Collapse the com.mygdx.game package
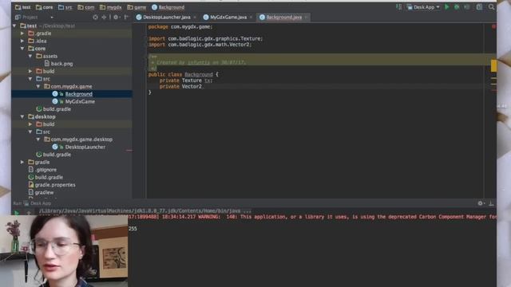The width and height of the screenshot is (511, 287). coord(38,86)
